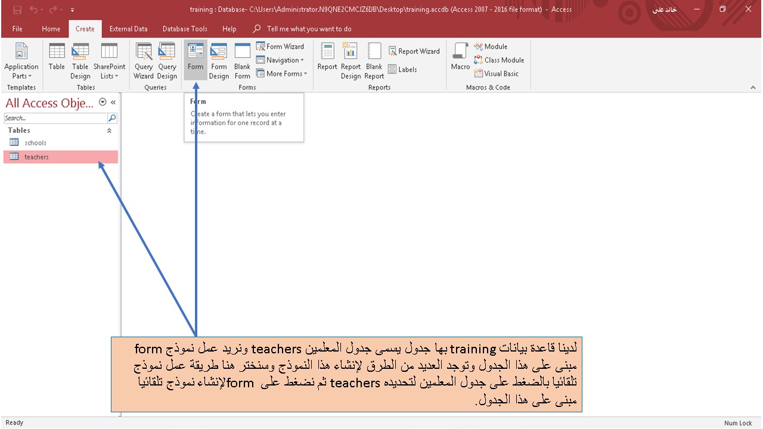The image size is (763, 429).
Task: Open the Application Parts dropdown
Action: coord(21,61)
